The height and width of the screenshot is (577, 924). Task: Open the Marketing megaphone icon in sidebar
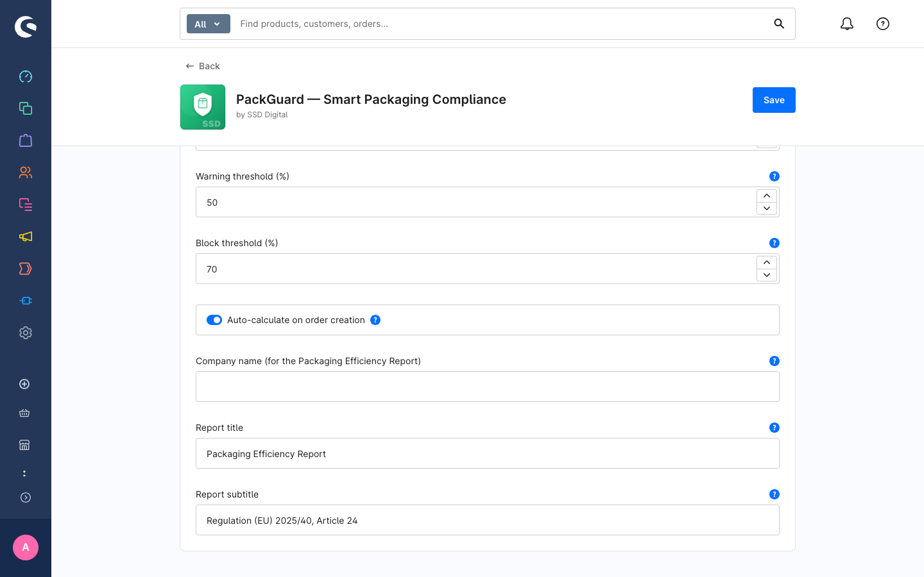point(26,237)
